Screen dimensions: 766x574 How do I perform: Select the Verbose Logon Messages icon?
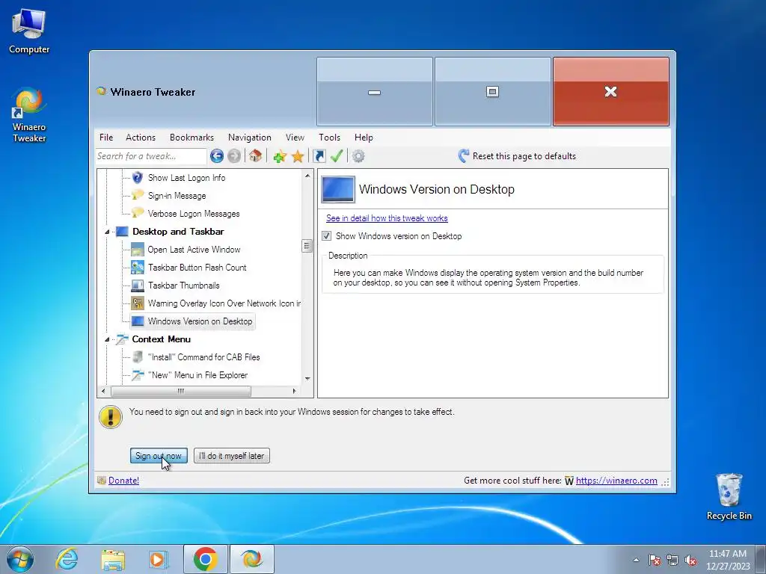pyautogui.click(x=138, y=213)
